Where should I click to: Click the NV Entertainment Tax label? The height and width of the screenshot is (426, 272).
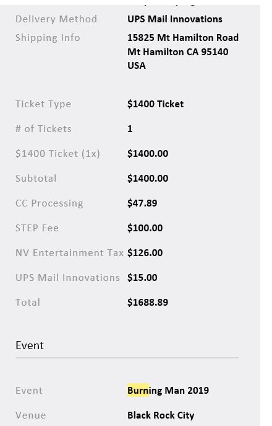click(70, 253)
